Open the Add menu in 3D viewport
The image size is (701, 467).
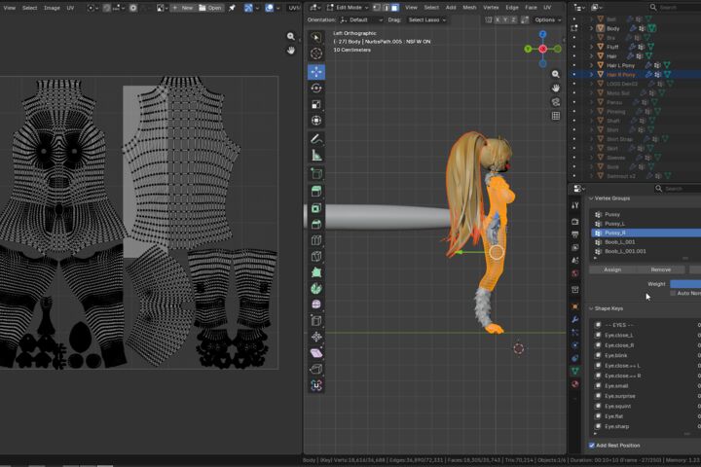pos(451,8)
